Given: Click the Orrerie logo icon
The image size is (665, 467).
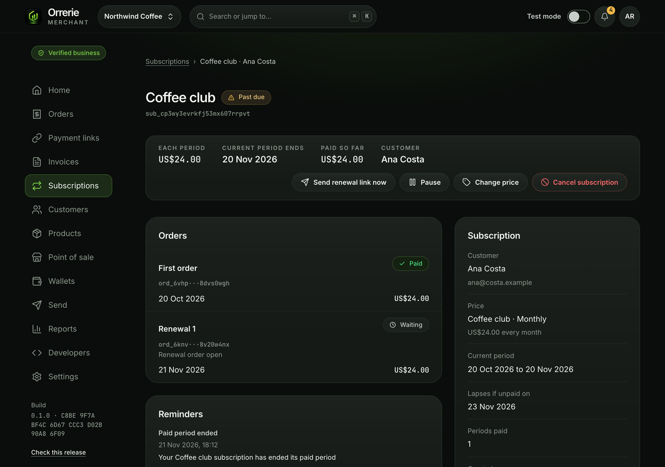Looking at the screenshot, I should pos(34,17).
